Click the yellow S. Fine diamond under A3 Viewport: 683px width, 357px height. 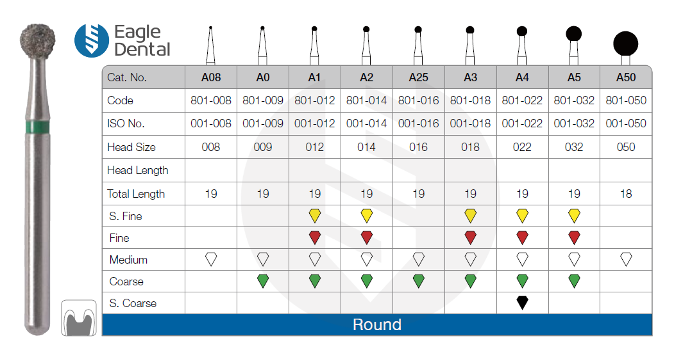click(470, 216)
